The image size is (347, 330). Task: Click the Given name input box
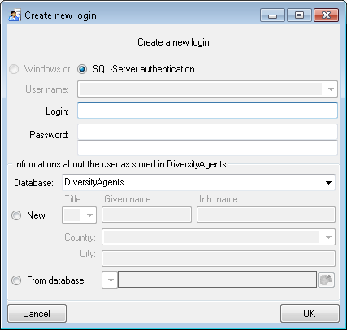146,215
